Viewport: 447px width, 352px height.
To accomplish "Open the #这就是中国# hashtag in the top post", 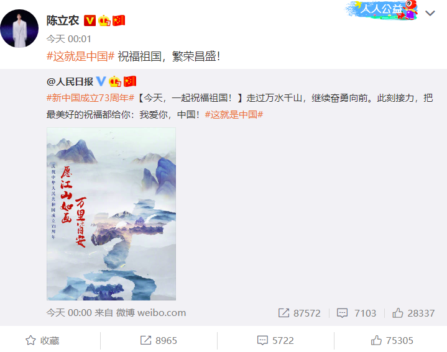I will coord(80,56).
